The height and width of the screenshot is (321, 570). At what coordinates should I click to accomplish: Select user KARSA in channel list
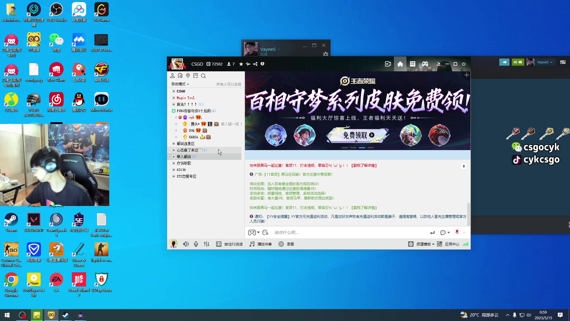193,137
